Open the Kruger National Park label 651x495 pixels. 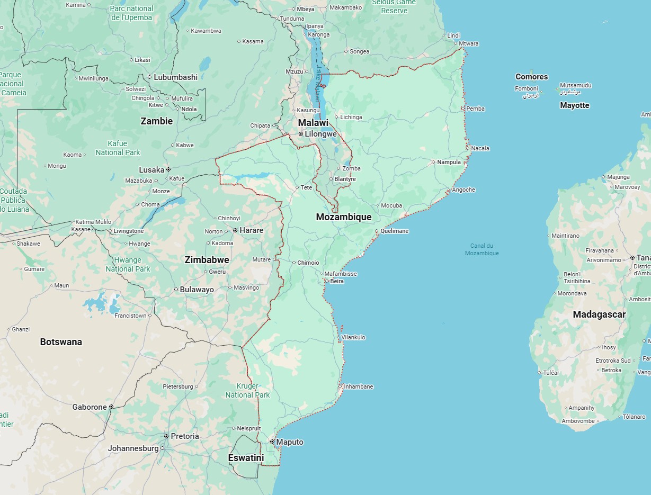(247, 391)
